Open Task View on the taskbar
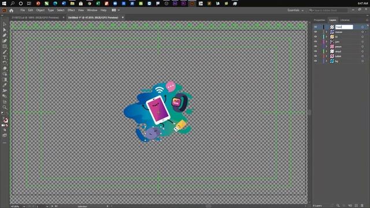Screen dimensions: 370x208 [x=29, y=3]
